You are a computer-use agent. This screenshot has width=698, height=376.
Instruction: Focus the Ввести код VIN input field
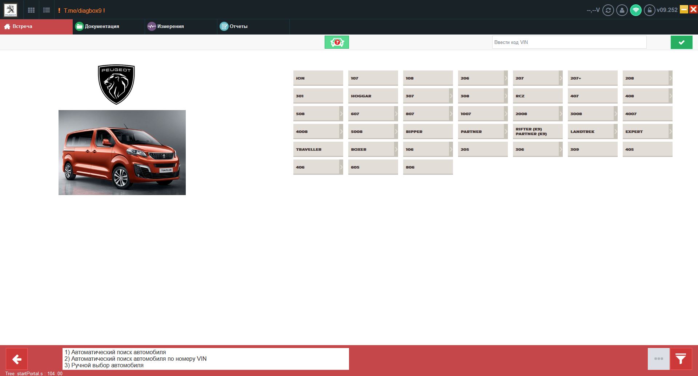(x=569, y=42)
